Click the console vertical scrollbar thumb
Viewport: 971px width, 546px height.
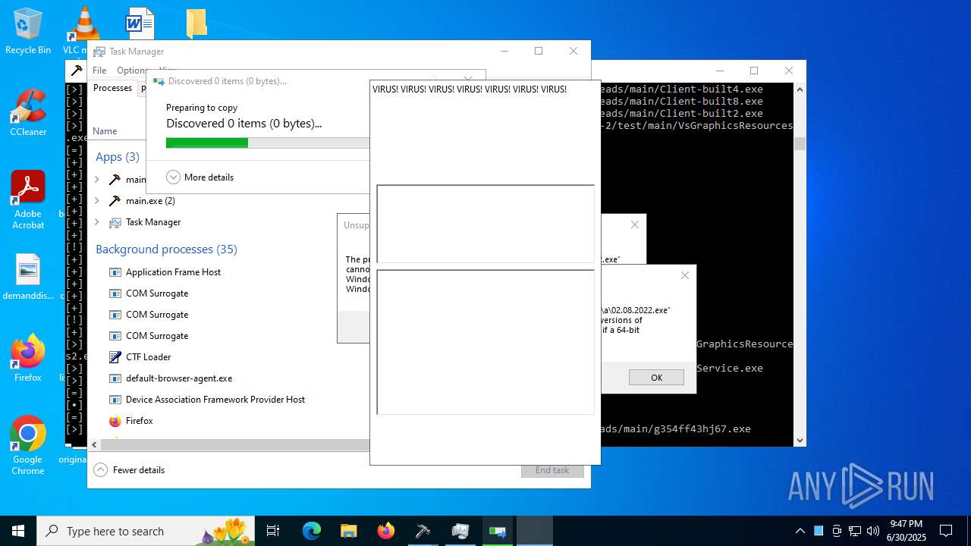(800, 143)
